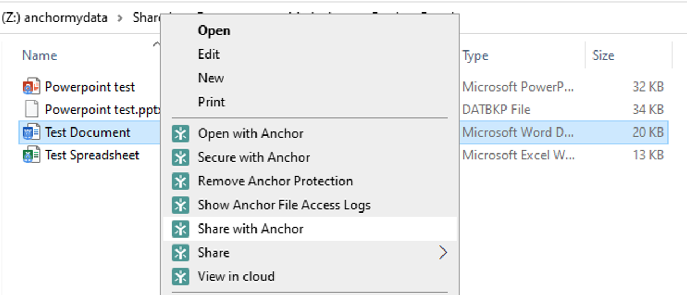687x295 pixels.
Task: Click the Anchor icon next to View in cloud
Action: [180, 277]
